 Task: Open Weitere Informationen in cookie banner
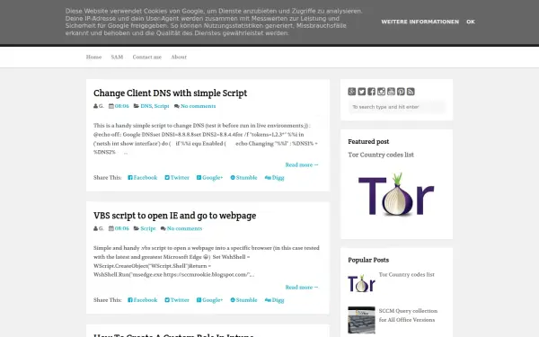pos(420,22)
